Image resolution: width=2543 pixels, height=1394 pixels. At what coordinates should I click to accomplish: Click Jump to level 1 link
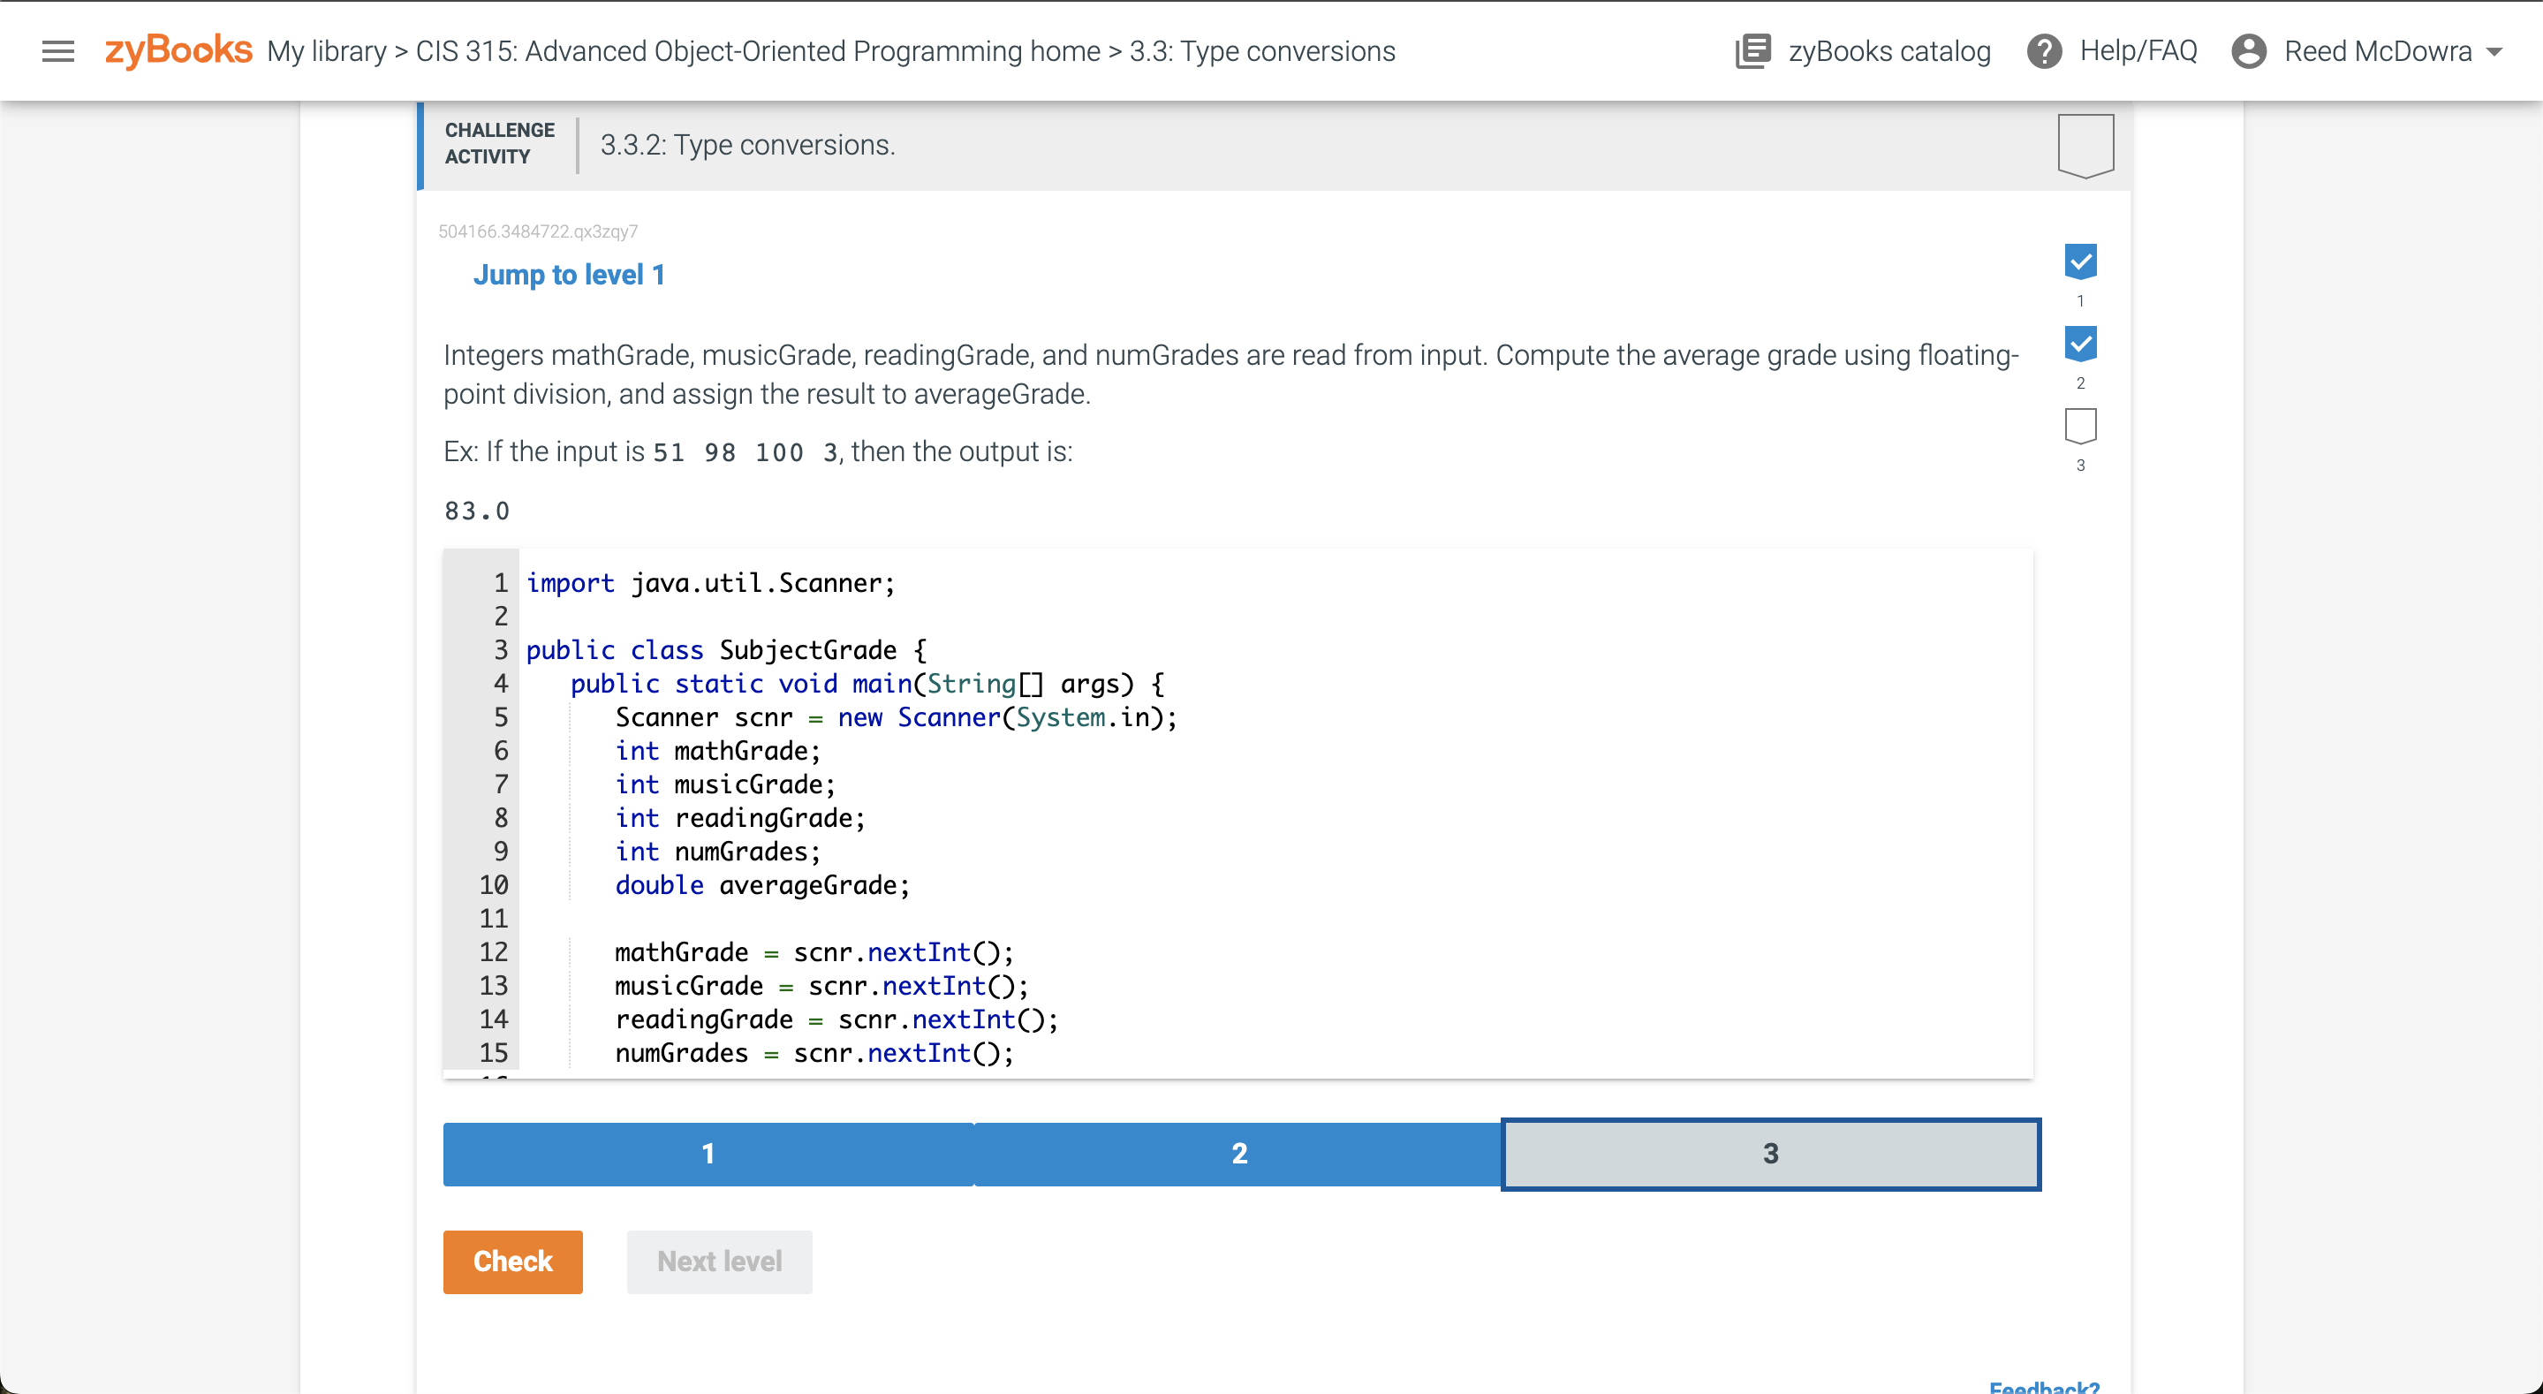[569, 275]
